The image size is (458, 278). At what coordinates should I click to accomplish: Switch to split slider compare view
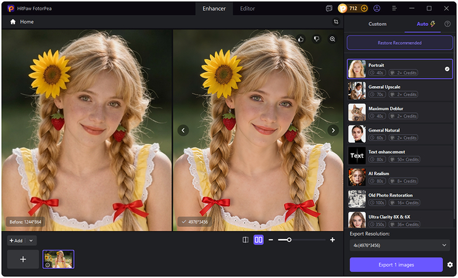click(x=246, y=240)
